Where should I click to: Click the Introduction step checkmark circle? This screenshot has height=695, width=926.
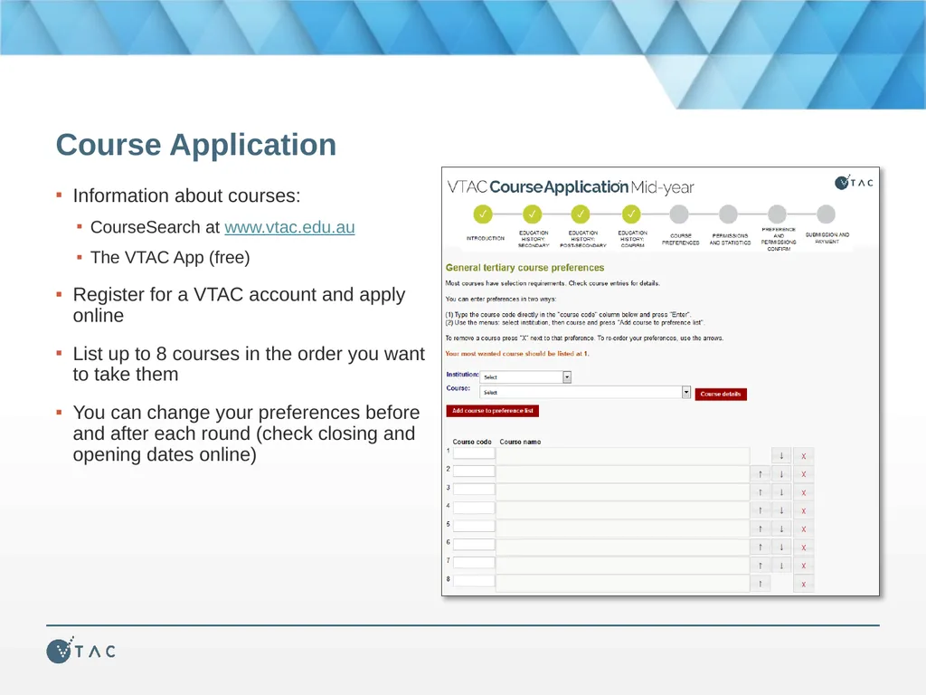(483, 214)
